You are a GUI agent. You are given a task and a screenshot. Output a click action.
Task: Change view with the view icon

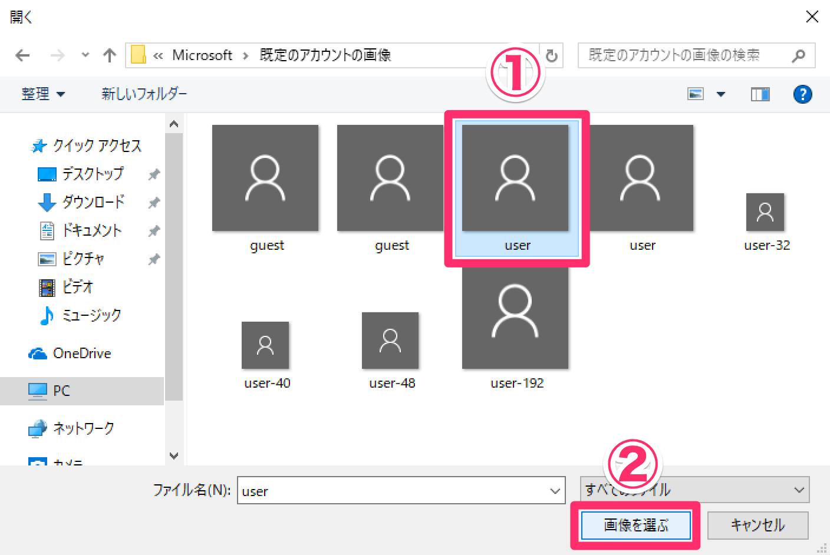click(696, 94)
